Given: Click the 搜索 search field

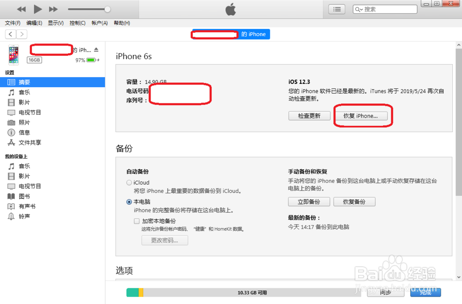Looking at the screenshot, I should point(385,9).
